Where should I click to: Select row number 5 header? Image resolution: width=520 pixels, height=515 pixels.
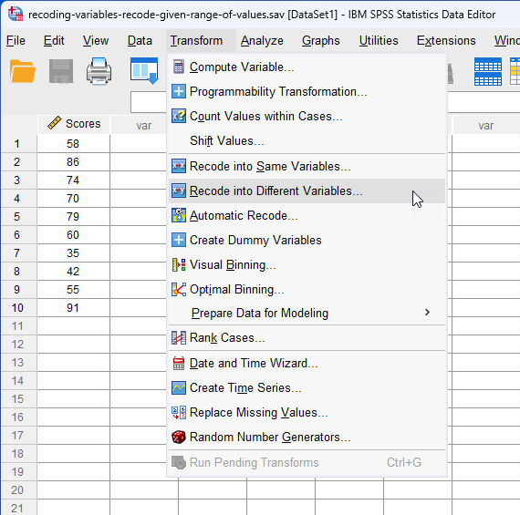click(17, 217)
